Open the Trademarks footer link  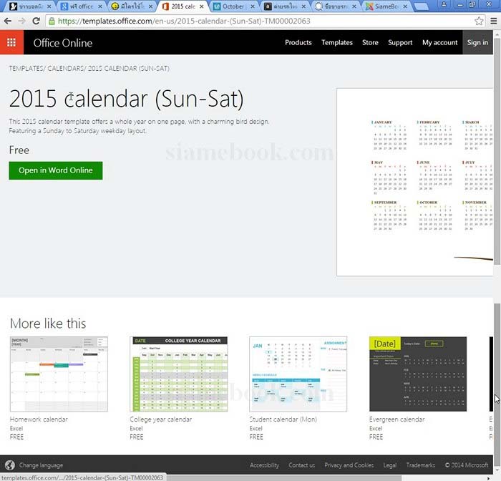click(x=421, y=465)
